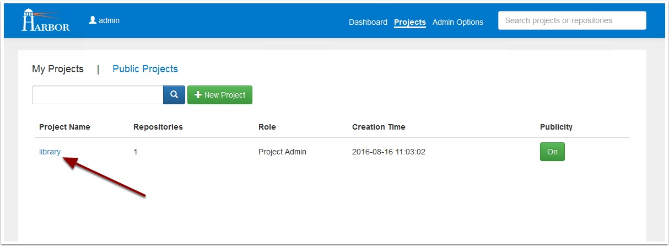Screen dimensions: 669x246
Task: Open Admin Options menu
Action: 458,22
